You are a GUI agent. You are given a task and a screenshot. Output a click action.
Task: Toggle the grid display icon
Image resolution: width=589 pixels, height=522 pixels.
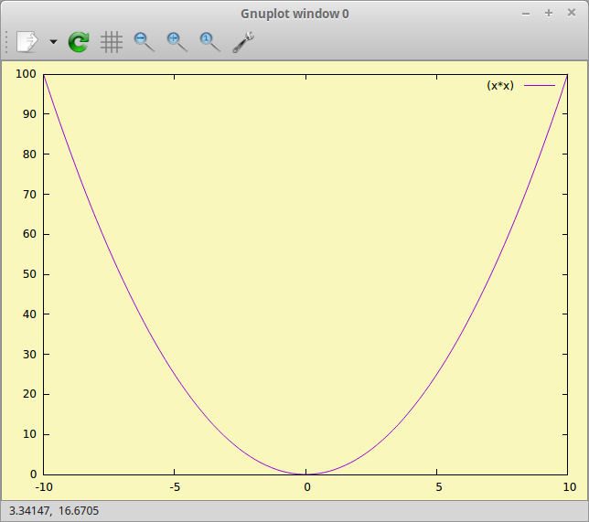click(112, 41)
